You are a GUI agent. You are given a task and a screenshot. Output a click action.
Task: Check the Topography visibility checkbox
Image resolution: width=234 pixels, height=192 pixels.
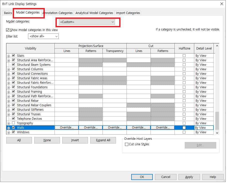tap(13, 123)
